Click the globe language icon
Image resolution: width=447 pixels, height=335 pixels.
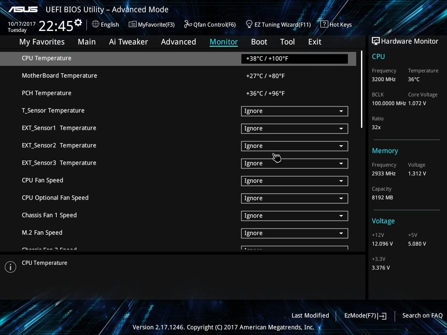click(x=96, y=24)
